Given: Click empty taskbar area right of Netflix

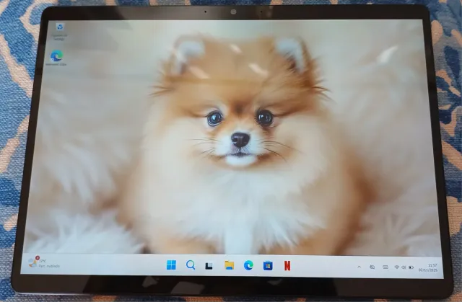Looking at the screenshot, I should (325, 266).
